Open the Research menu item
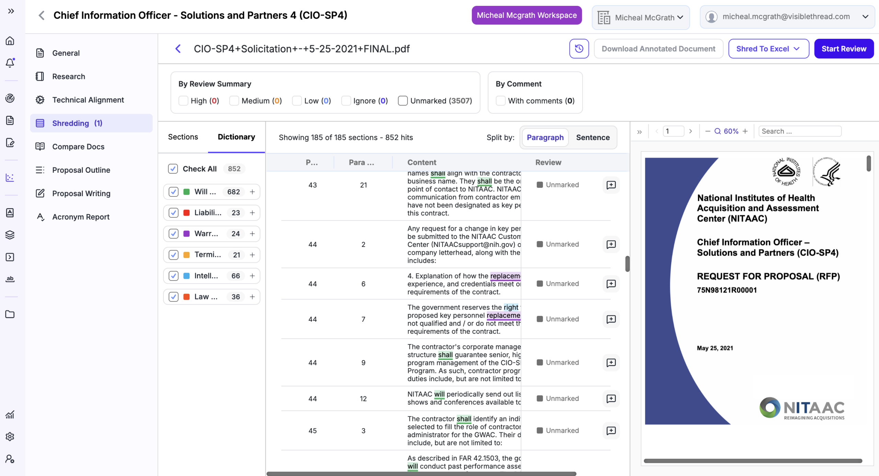Viewport: 879px width, 476px height. 91,76
